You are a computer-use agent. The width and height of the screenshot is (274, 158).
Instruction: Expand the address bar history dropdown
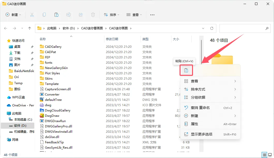click(x=203, y=28)
